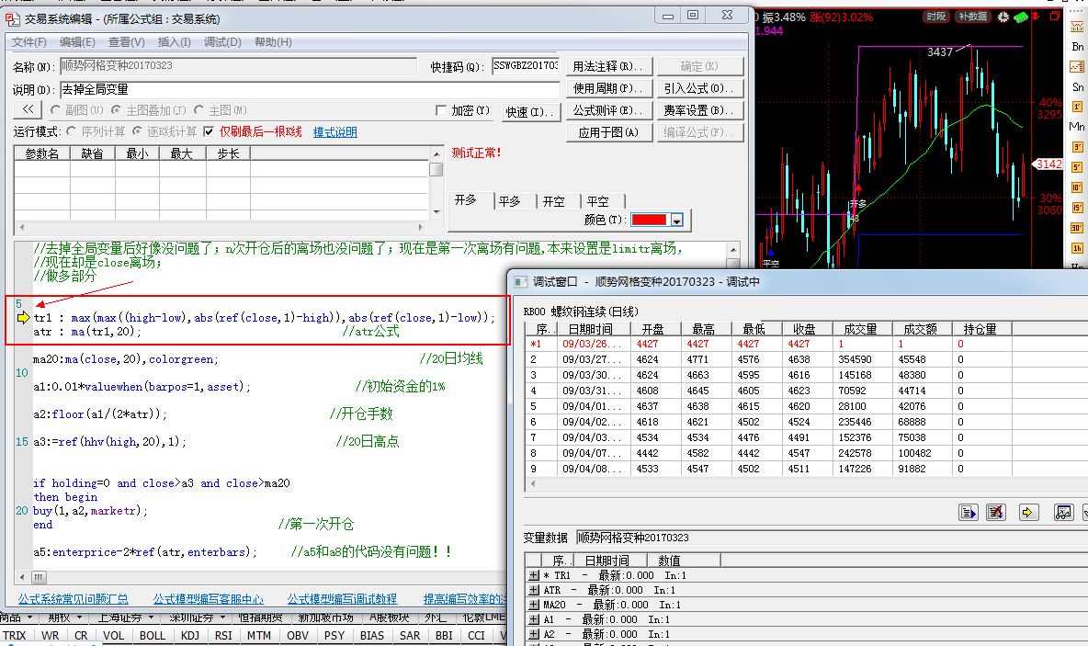Select the 30-minute period icon in sidebar
This screenshot has height=646, width=1088.
pos(1077,228)
